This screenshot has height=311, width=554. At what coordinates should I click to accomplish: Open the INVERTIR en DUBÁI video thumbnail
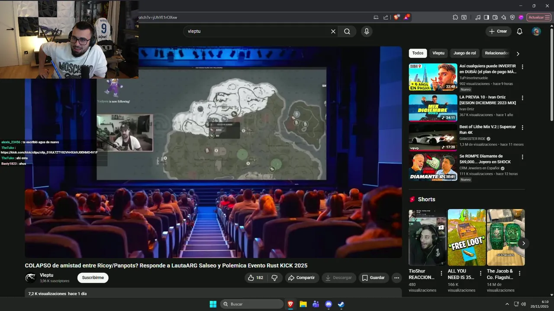(433, 77)
